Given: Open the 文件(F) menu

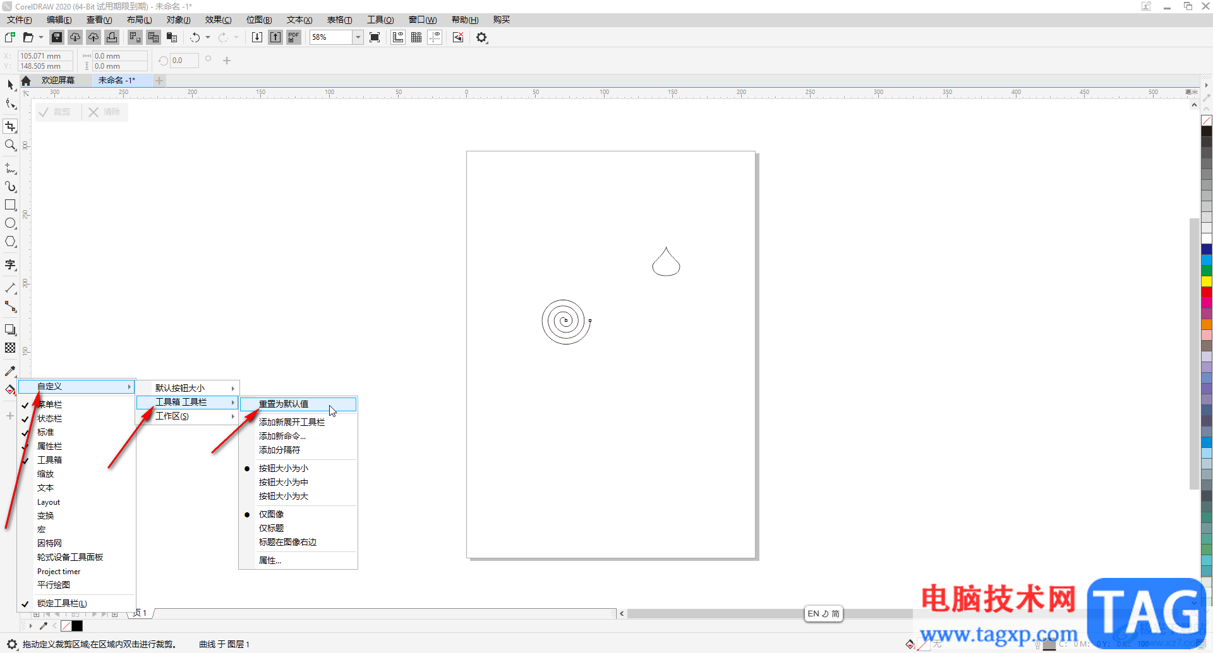Looking at the screenshot, I should pyautogui.click(x=20, y=20).
